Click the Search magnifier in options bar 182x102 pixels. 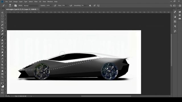pos(171,6)
